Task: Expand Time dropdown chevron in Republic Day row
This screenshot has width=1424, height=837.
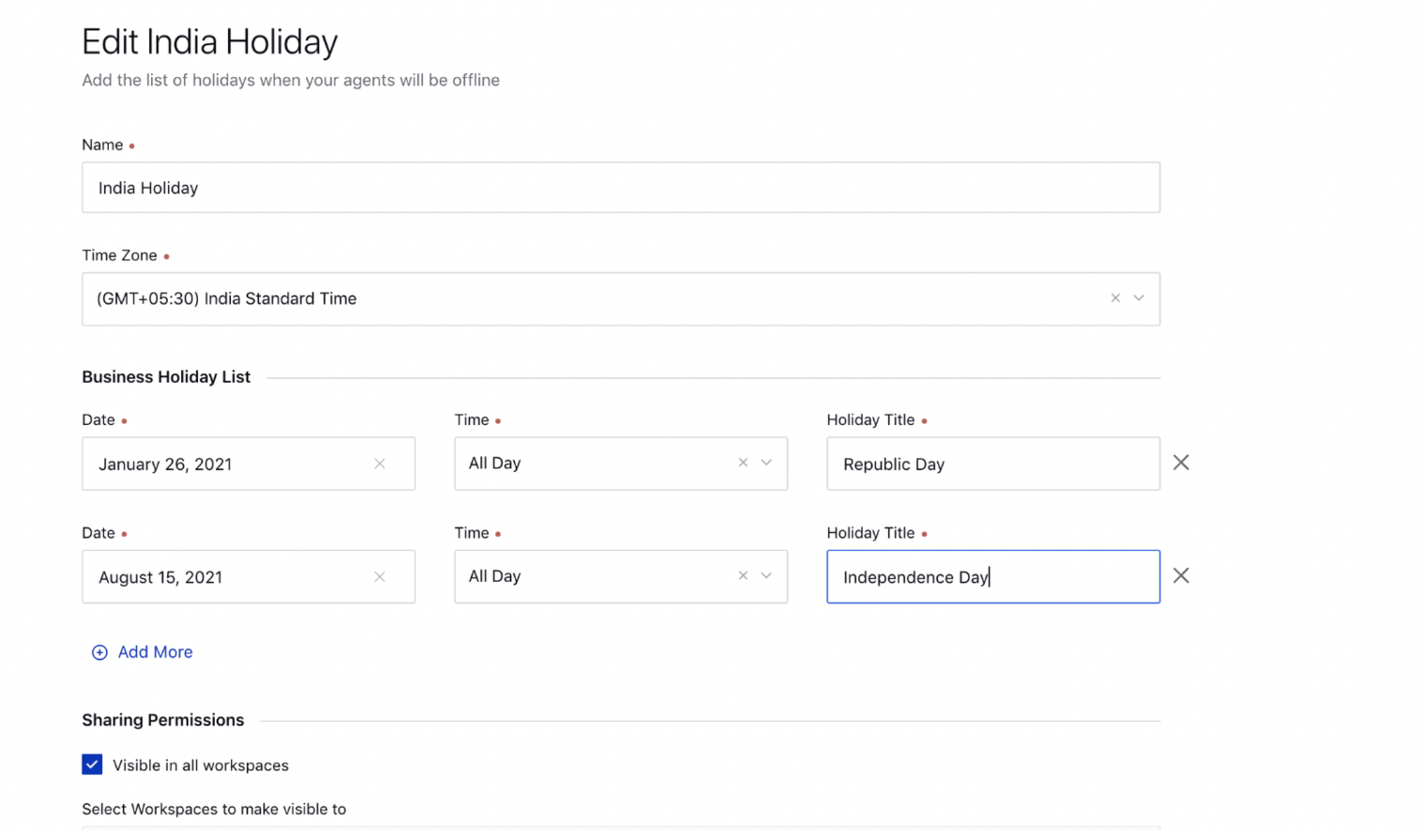Action: (766, 463)
